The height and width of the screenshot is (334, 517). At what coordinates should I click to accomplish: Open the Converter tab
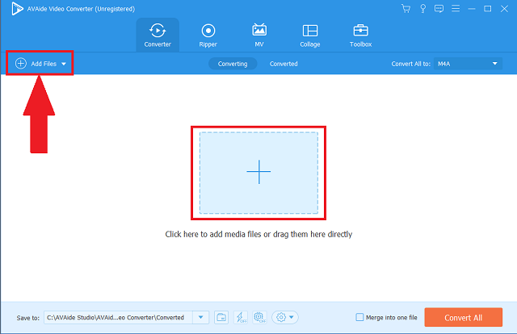tap(158, 35)
